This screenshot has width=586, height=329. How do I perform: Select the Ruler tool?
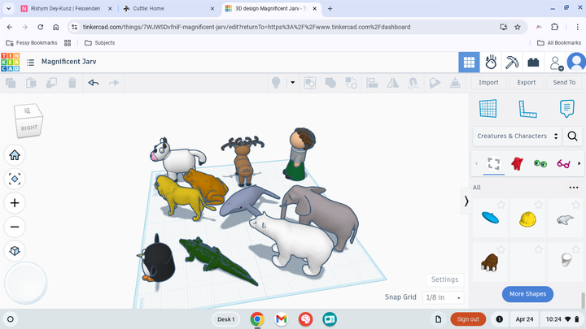pos(527,108)
